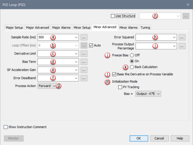This screenshot has width=193, height=145.
Task: Click browse button beside SP Acceleration Gain
Action: tap(84, 70)
